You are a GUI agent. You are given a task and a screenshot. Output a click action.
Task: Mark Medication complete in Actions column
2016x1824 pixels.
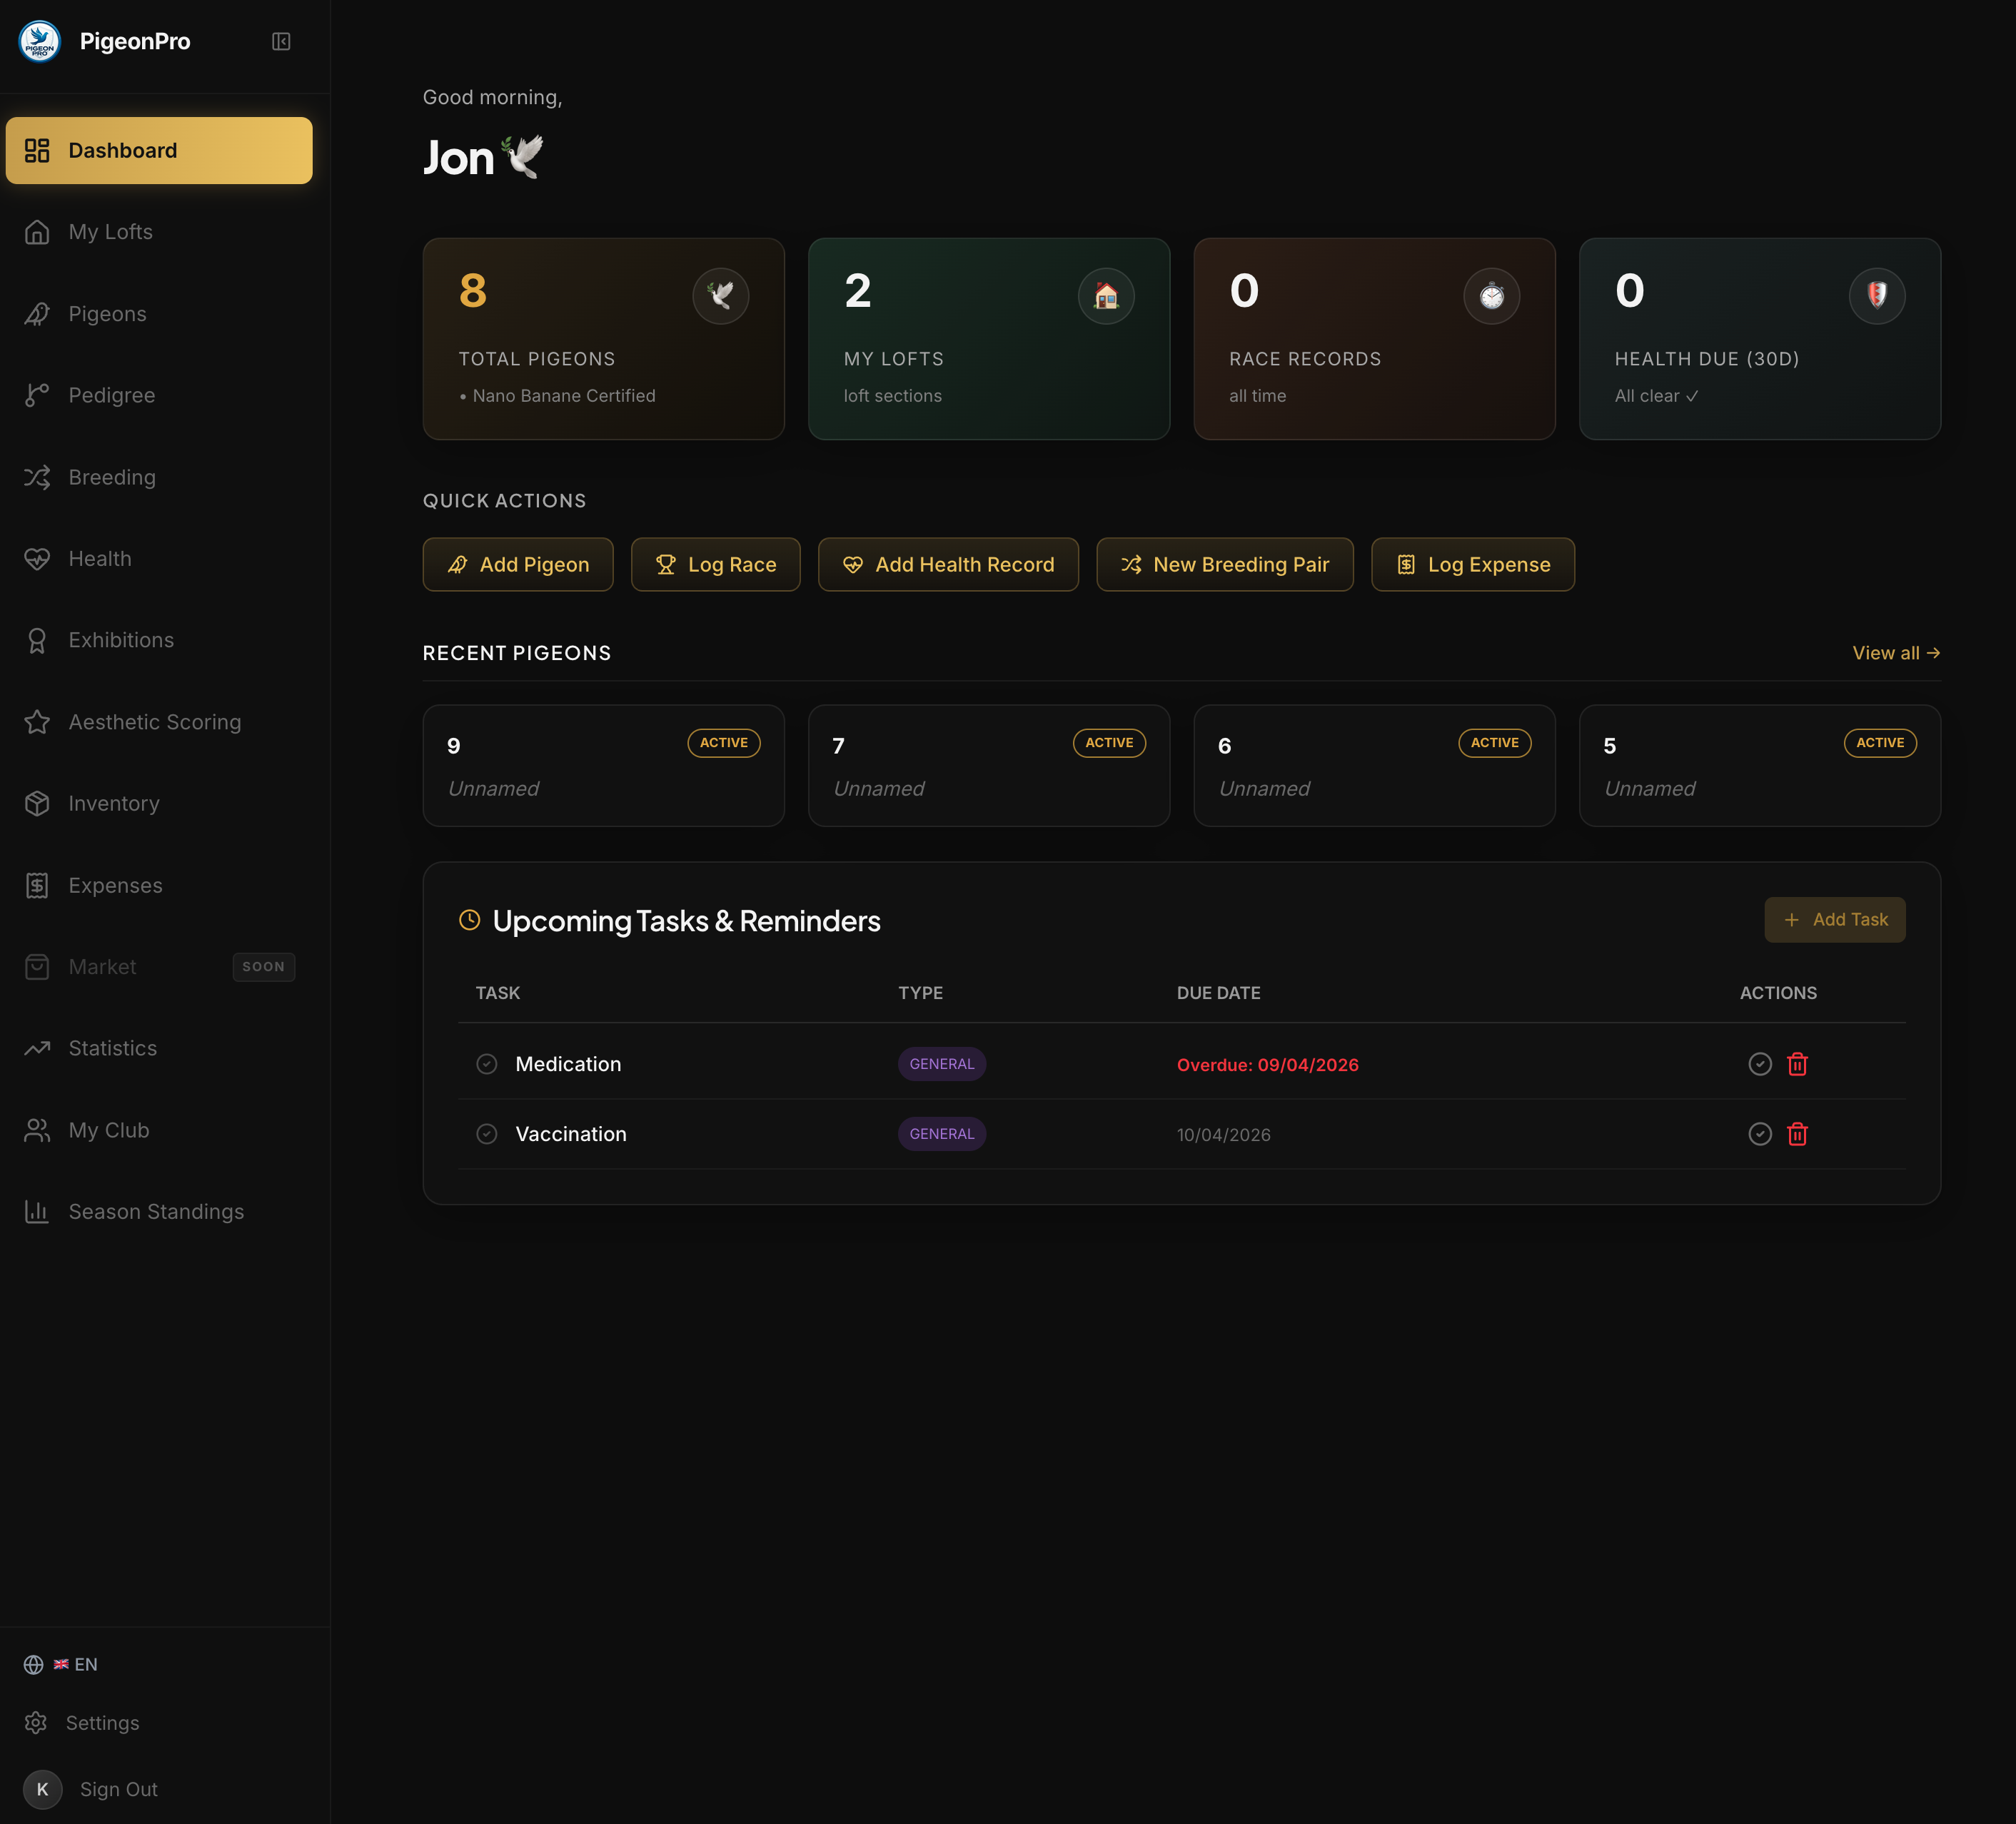[1759, 1063]
